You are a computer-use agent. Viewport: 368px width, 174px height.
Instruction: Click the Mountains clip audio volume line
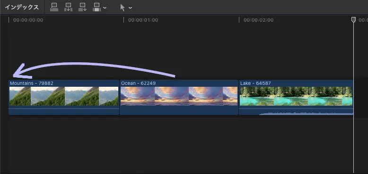[64, 108]
